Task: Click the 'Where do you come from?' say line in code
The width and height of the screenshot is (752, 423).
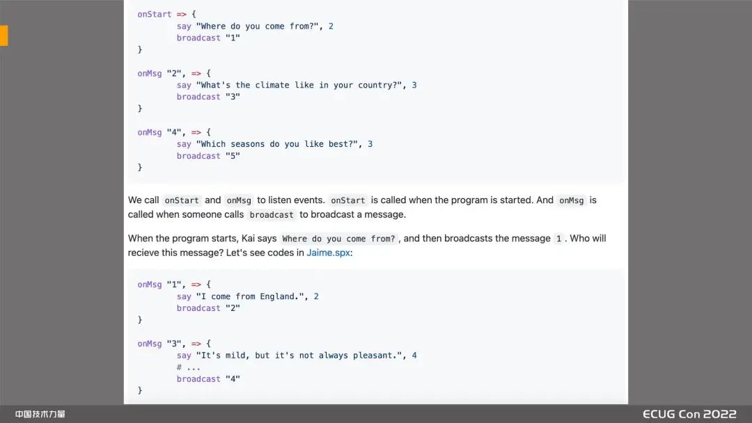Action: pyautogui.click(x=255, y=26)
